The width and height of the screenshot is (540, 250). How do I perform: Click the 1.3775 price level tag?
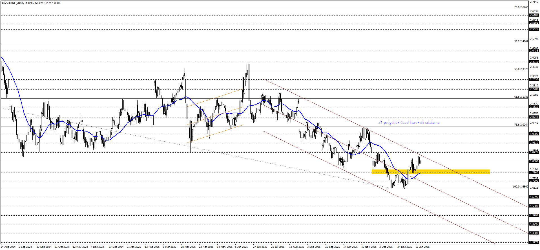(534, 242)
